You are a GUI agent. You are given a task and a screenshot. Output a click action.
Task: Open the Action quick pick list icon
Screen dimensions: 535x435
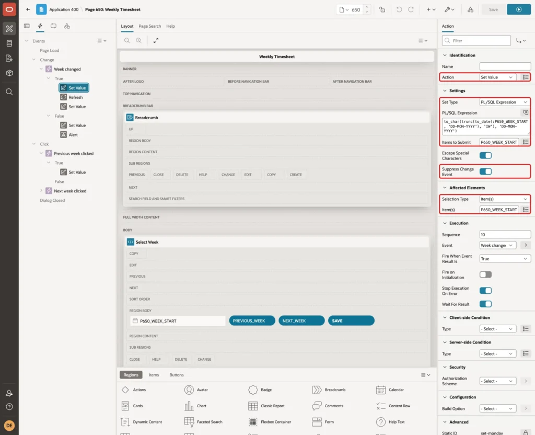526,77
